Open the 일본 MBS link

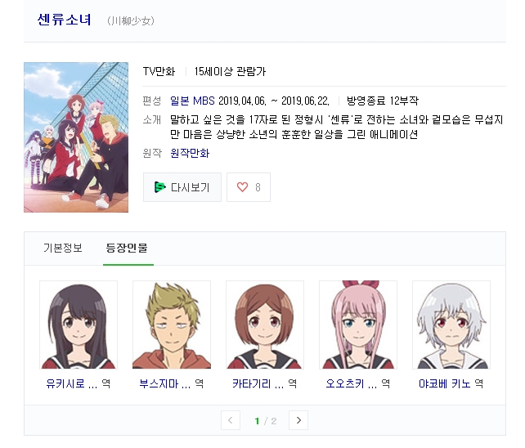(x=192, y=101)
